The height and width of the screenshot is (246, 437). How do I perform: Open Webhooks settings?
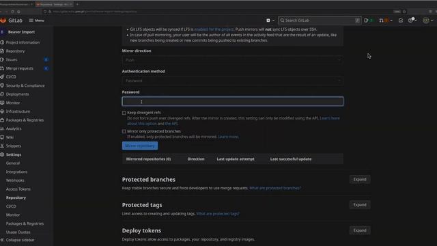[15, 180]
